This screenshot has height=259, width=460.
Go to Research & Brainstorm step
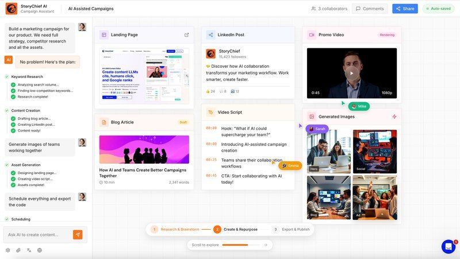coord(175,229)
